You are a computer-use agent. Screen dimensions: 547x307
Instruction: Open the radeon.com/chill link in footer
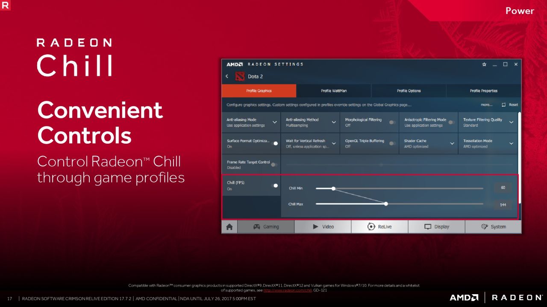coord(288,290)
